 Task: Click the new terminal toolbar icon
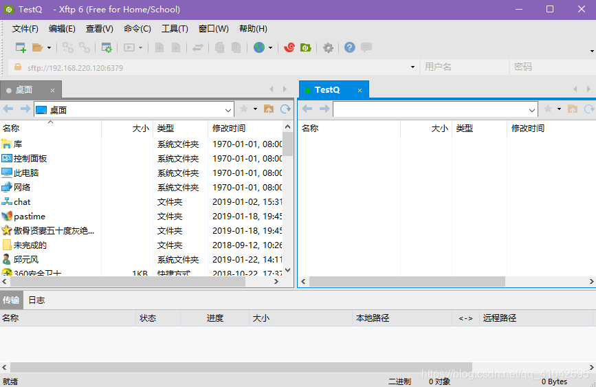[x=129, y=47]
